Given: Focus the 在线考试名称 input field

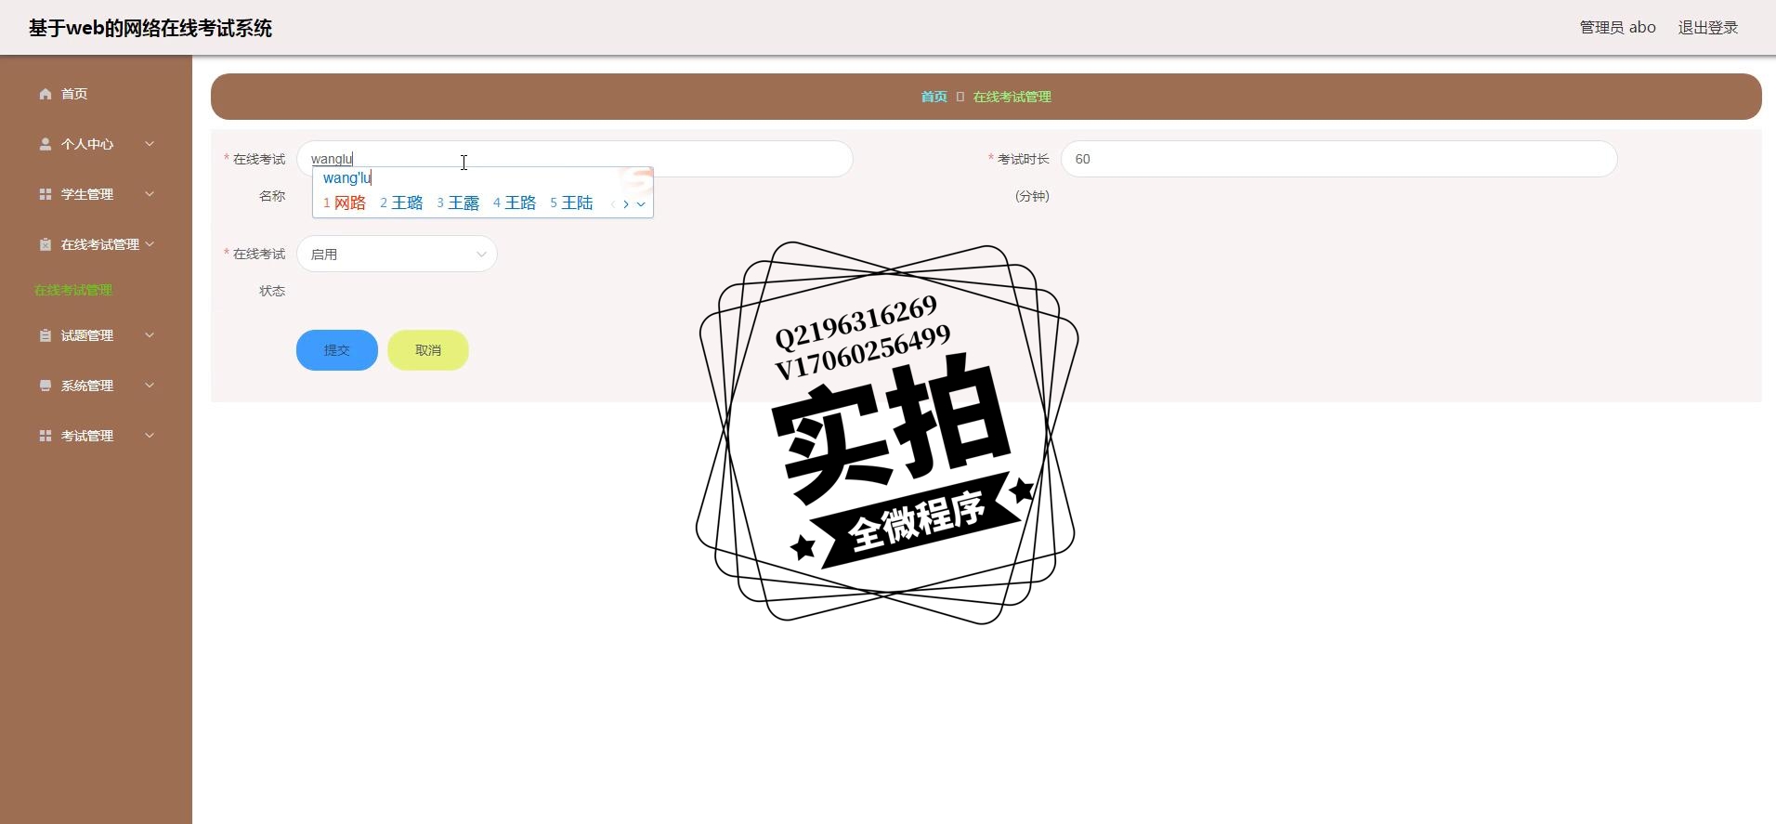Looking at the screenshot, I should (574, 159).
